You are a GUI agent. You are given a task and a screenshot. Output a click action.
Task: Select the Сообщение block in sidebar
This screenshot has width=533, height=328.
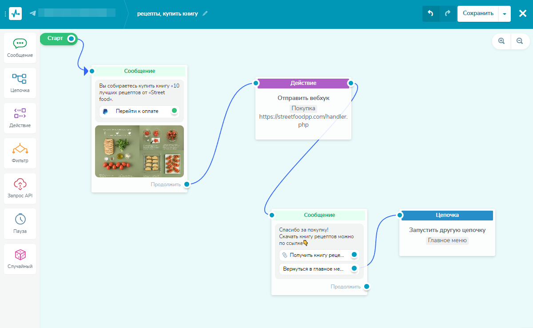(20, 48)
